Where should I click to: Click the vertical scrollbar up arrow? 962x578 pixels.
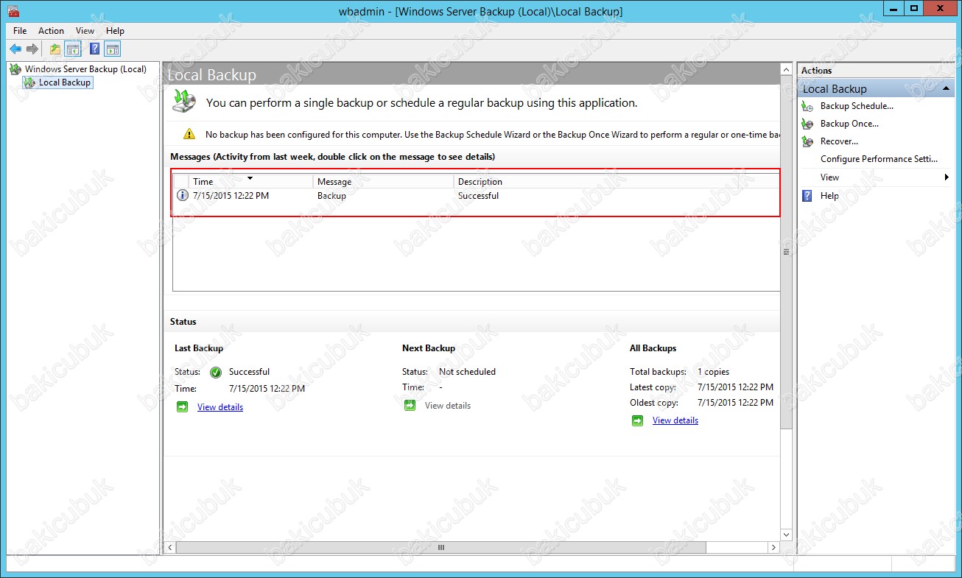[x=786, y=68]
